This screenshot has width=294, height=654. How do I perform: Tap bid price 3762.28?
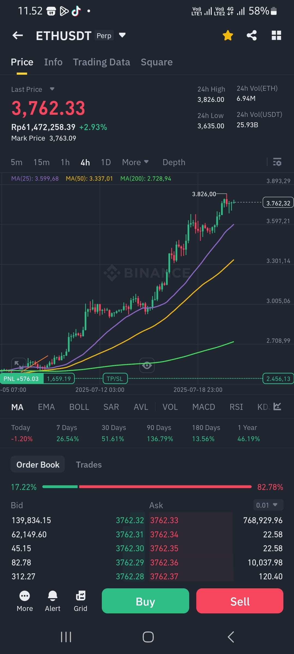tap(130, 576)
